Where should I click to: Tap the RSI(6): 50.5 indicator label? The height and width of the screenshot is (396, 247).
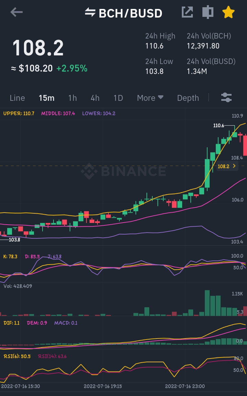pyautogui.click(x=17, y=356)
